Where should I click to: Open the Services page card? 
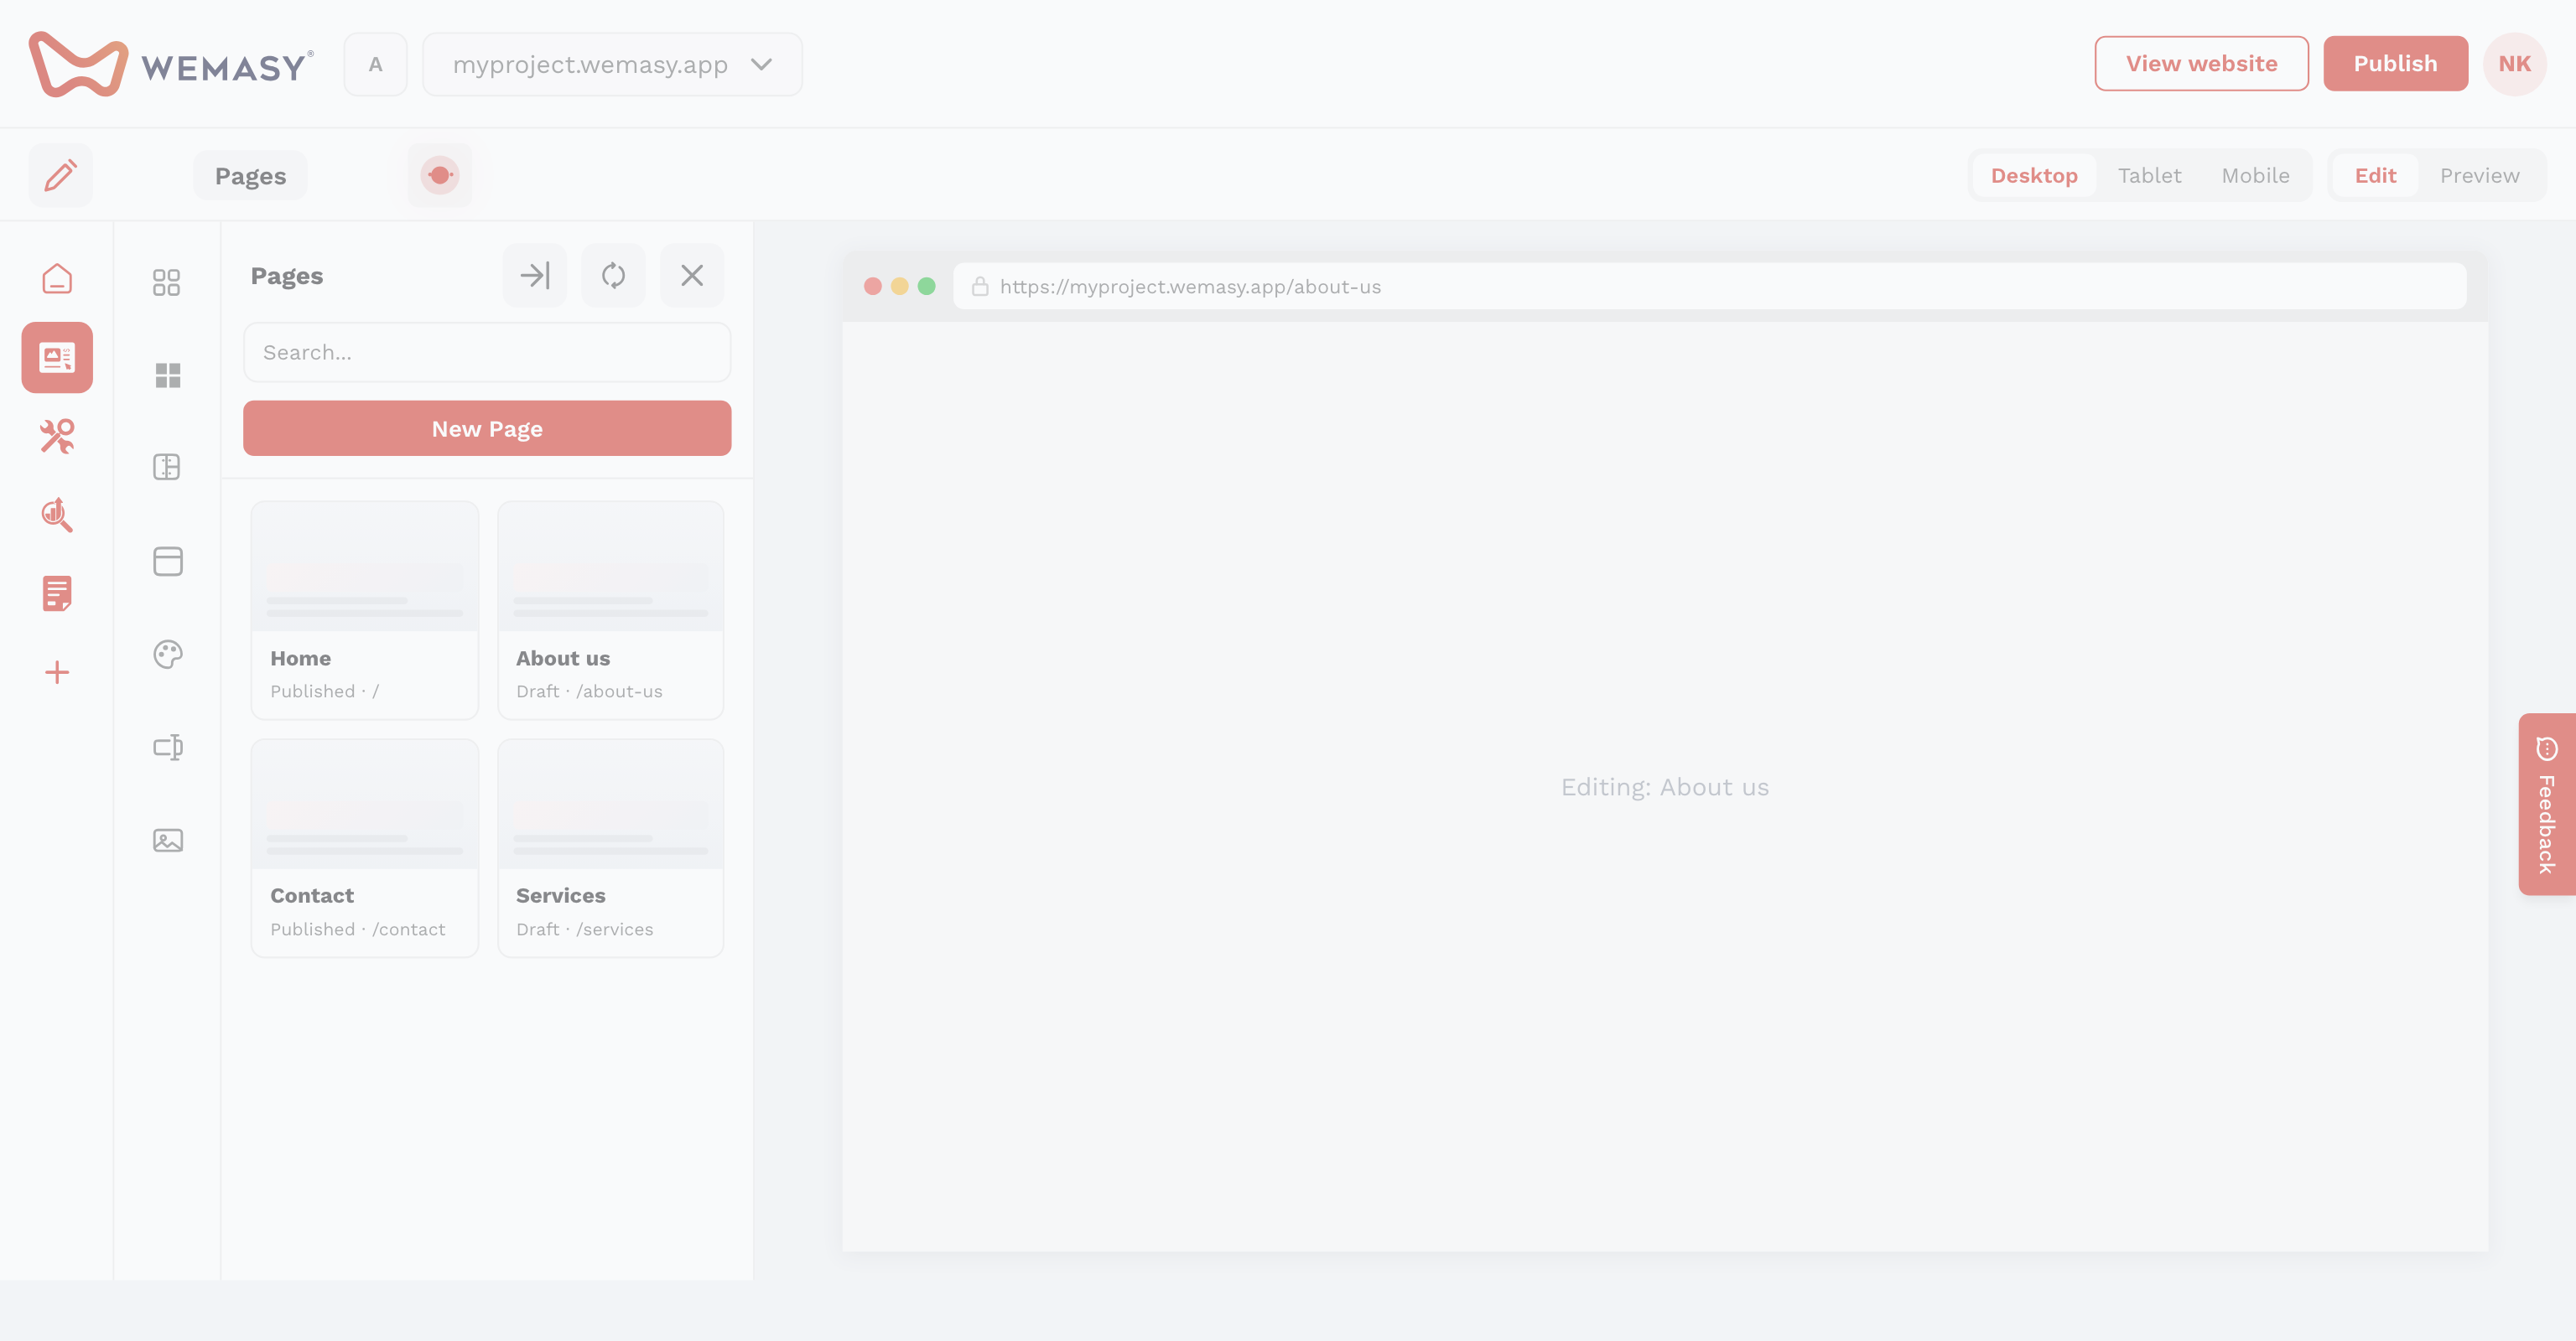click(x=610, y=847)
